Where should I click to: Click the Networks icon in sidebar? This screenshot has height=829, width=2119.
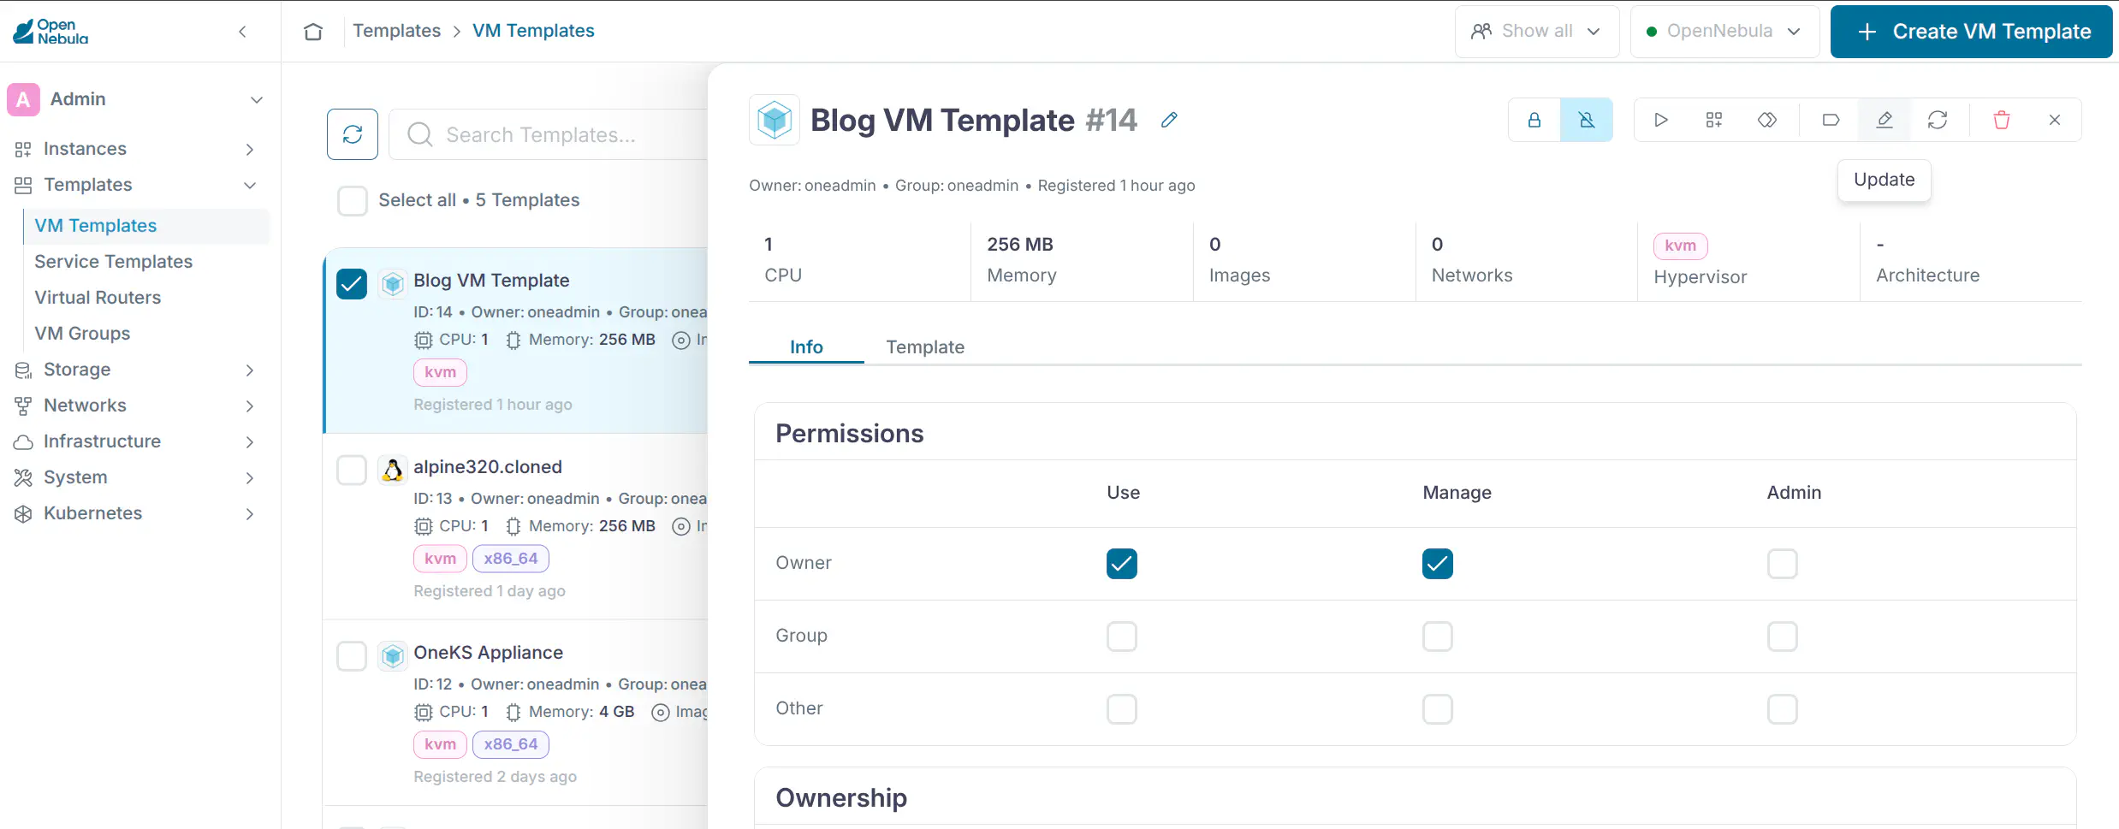click(23, 406)
